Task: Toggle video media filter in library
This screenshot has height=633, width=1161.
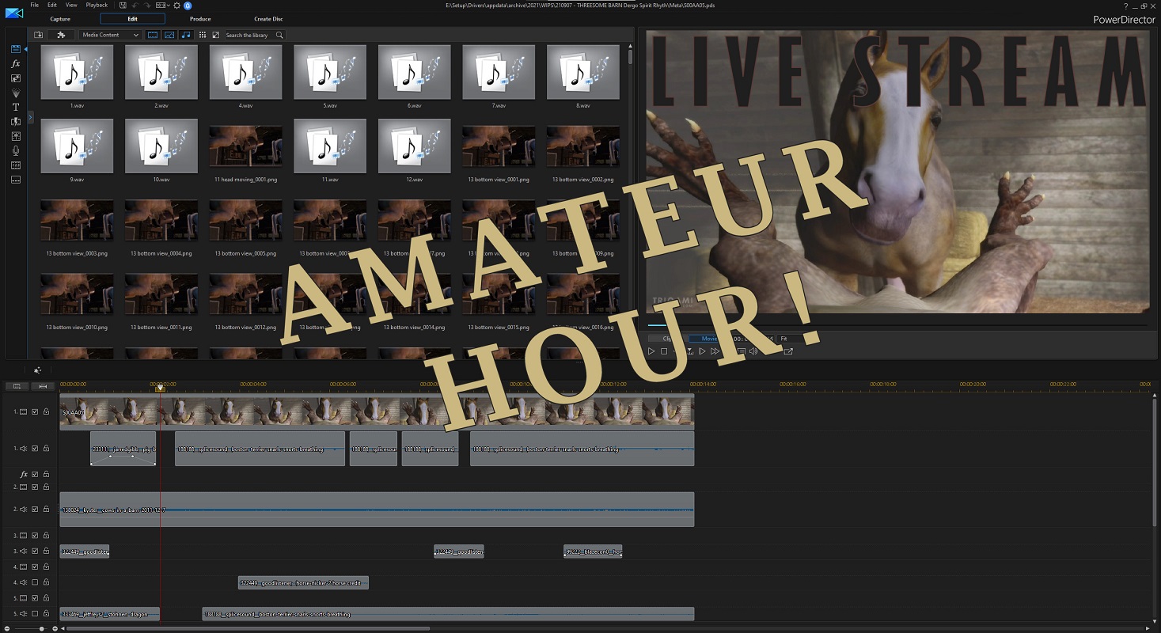Action: (x=153, y=35)
